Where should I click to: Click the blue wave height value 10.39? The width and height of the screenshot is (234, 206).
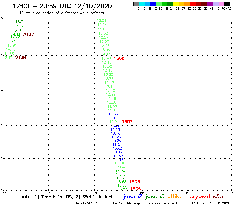117,141
